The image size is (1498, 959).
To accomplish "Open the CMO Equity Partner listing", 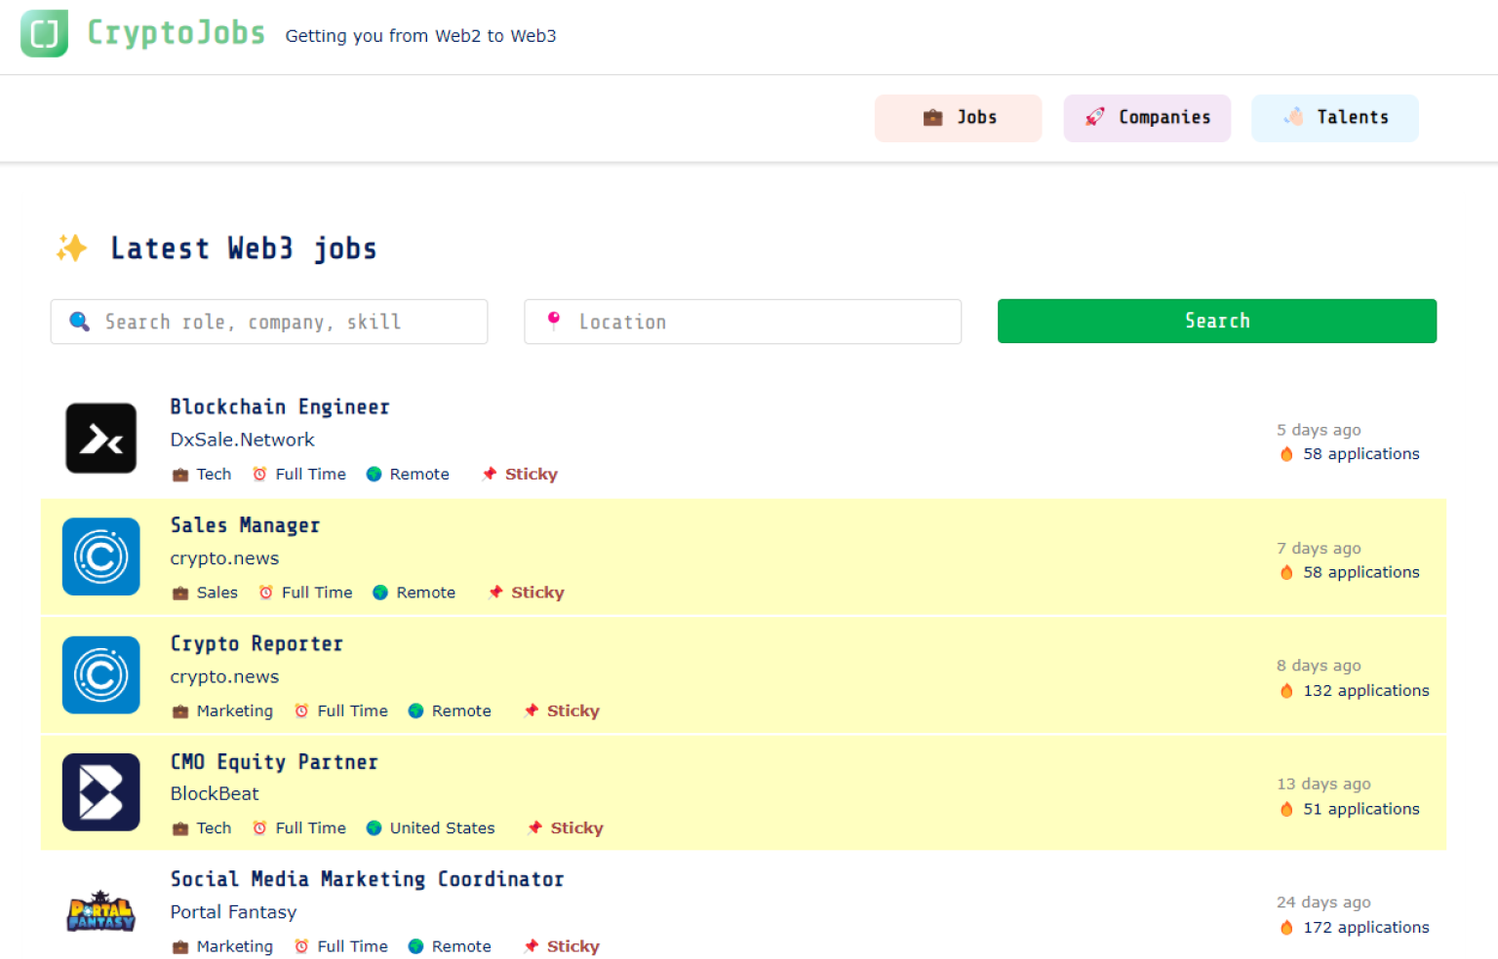I will (274, 762).
